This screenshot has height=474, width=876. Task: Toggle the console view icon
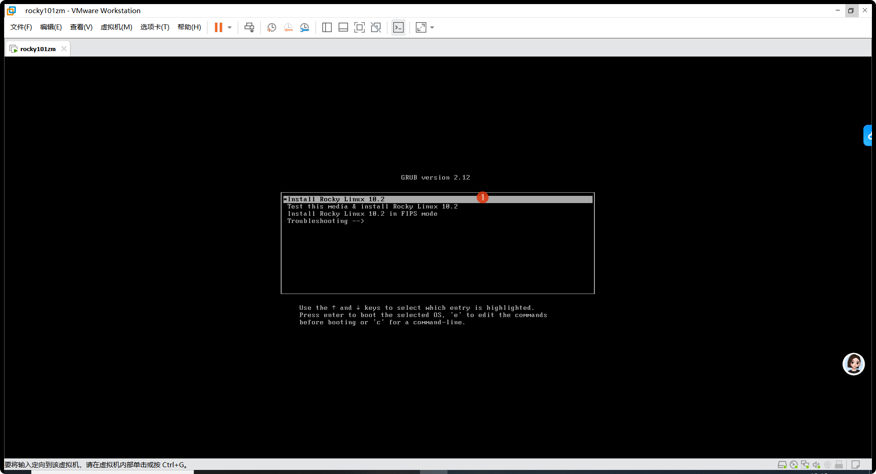398,28
